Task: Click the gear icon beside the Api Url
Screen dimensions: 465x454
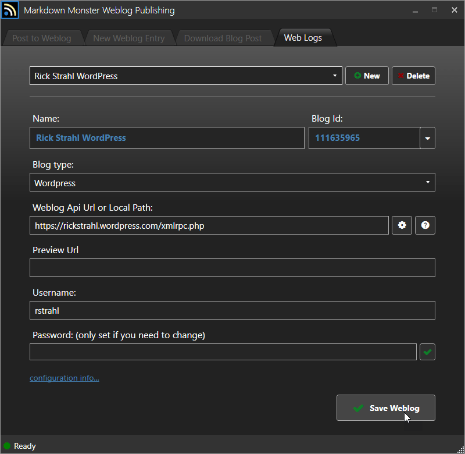Action: pyautogui.click(x=402, y=225)
